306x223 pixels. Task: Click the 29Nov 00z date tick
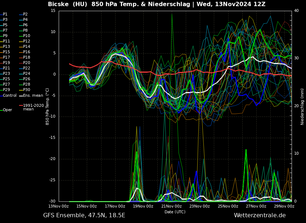click(284, 206)
